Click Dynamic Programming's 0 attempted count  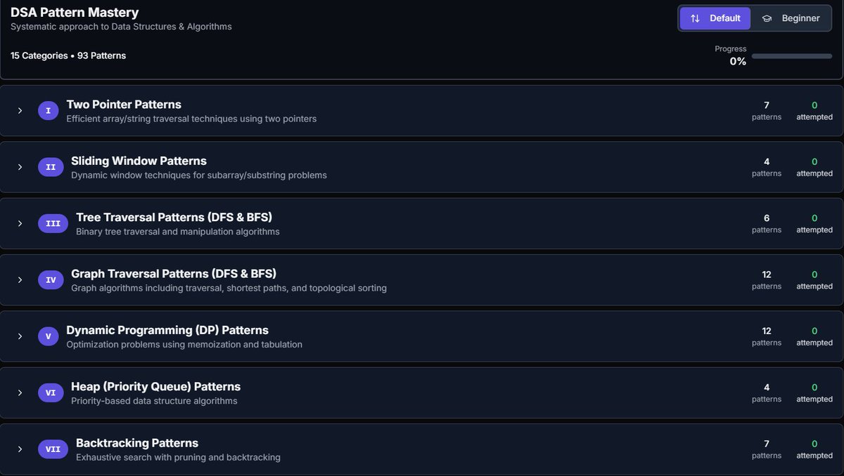point(814,336)
